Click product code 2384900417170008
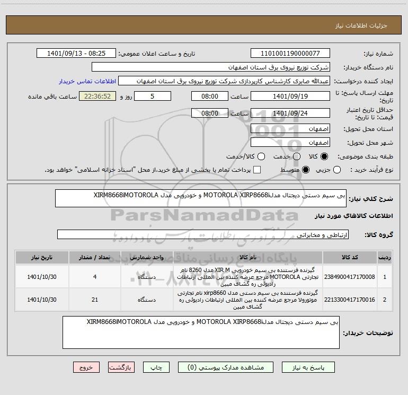This screenshot has width=408, height=395. [350, 277]
